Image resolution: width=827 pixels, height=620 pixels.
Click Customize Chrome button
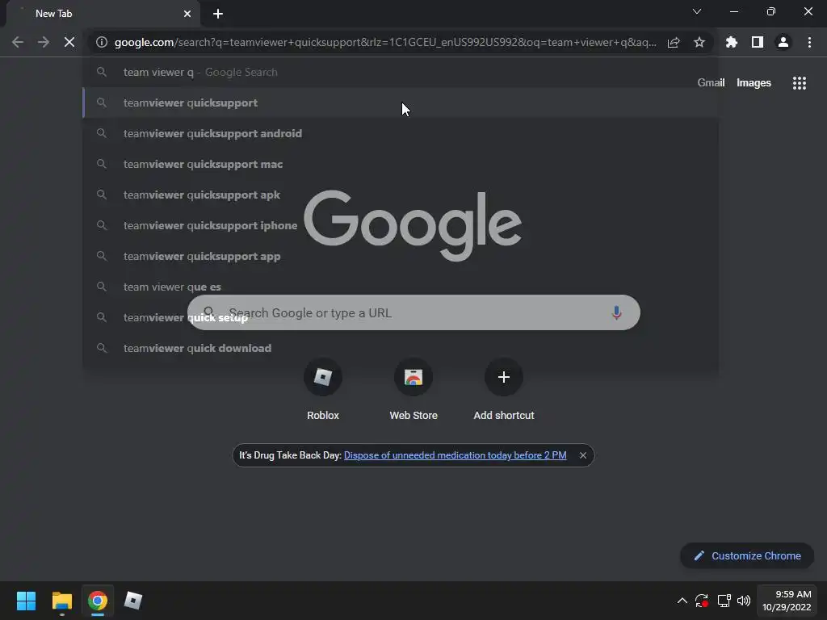[x=747, y=555]
